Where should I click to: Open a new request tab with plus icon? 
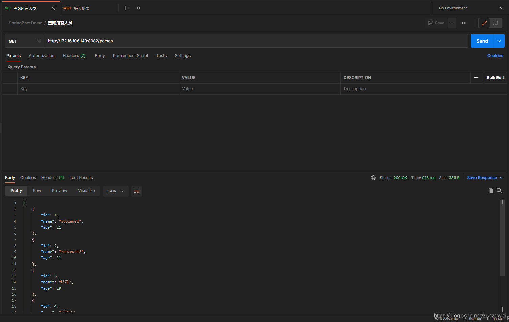pos(126,8)
